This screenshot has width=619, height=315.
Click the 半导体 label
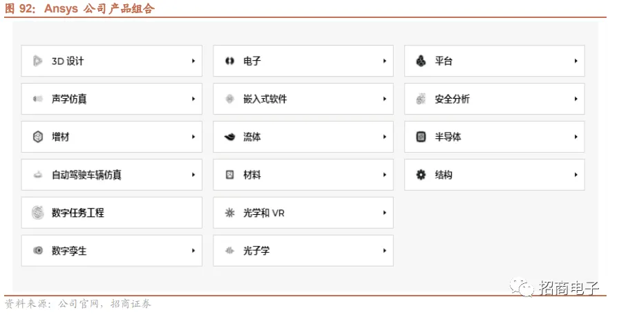tap(448, 137)
